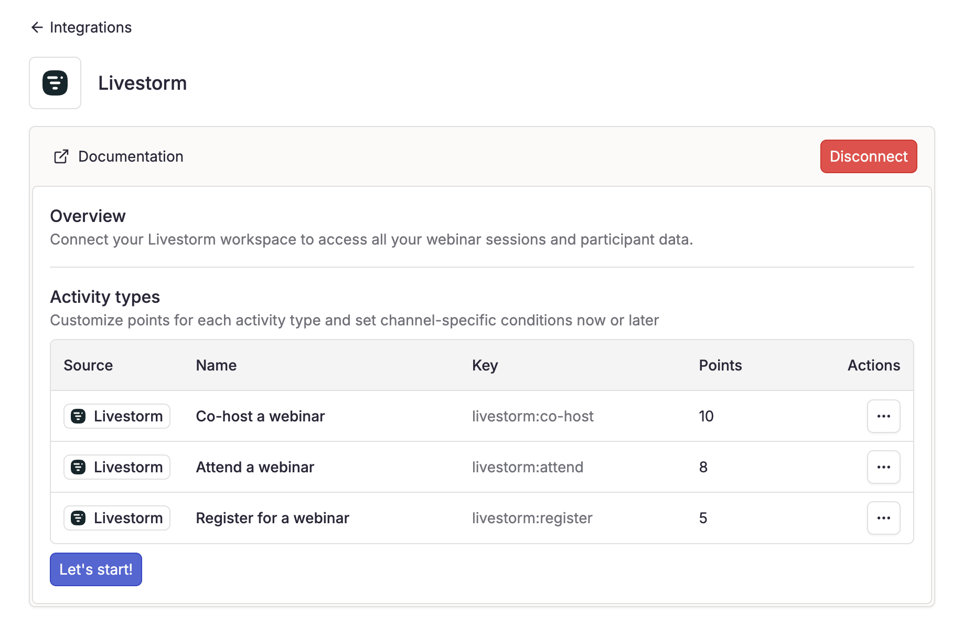
Task: Click the Activity types heading
Action: coord(105,297)
